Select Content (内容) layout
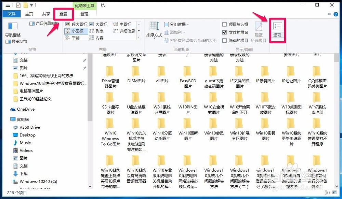This screenshot has height=199, width=342. tap(96, 38)
